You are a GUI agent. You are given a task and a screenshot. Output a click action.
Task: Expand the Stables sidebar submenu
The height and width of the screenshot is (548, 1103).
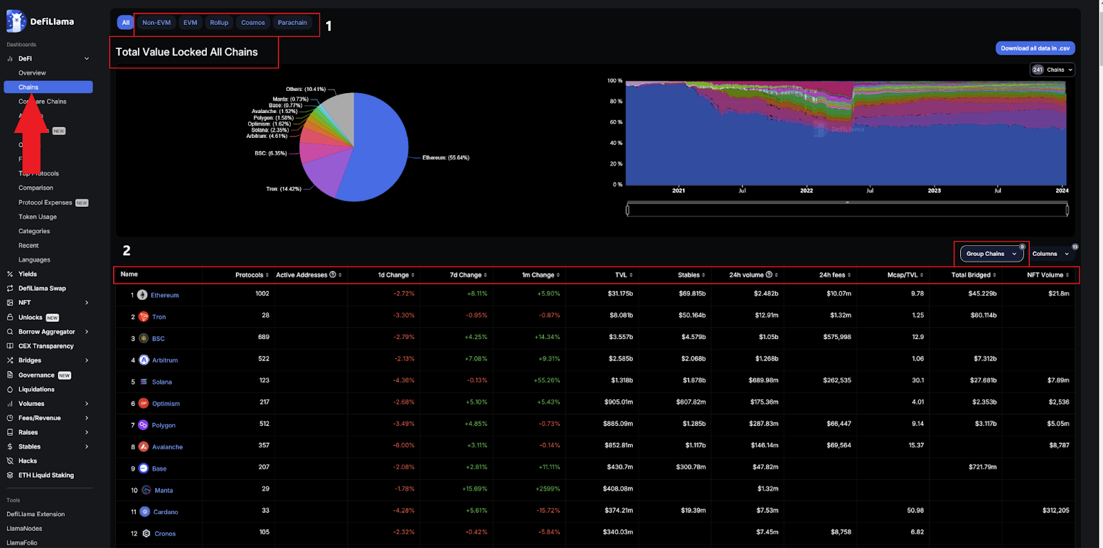pos(87,447)
